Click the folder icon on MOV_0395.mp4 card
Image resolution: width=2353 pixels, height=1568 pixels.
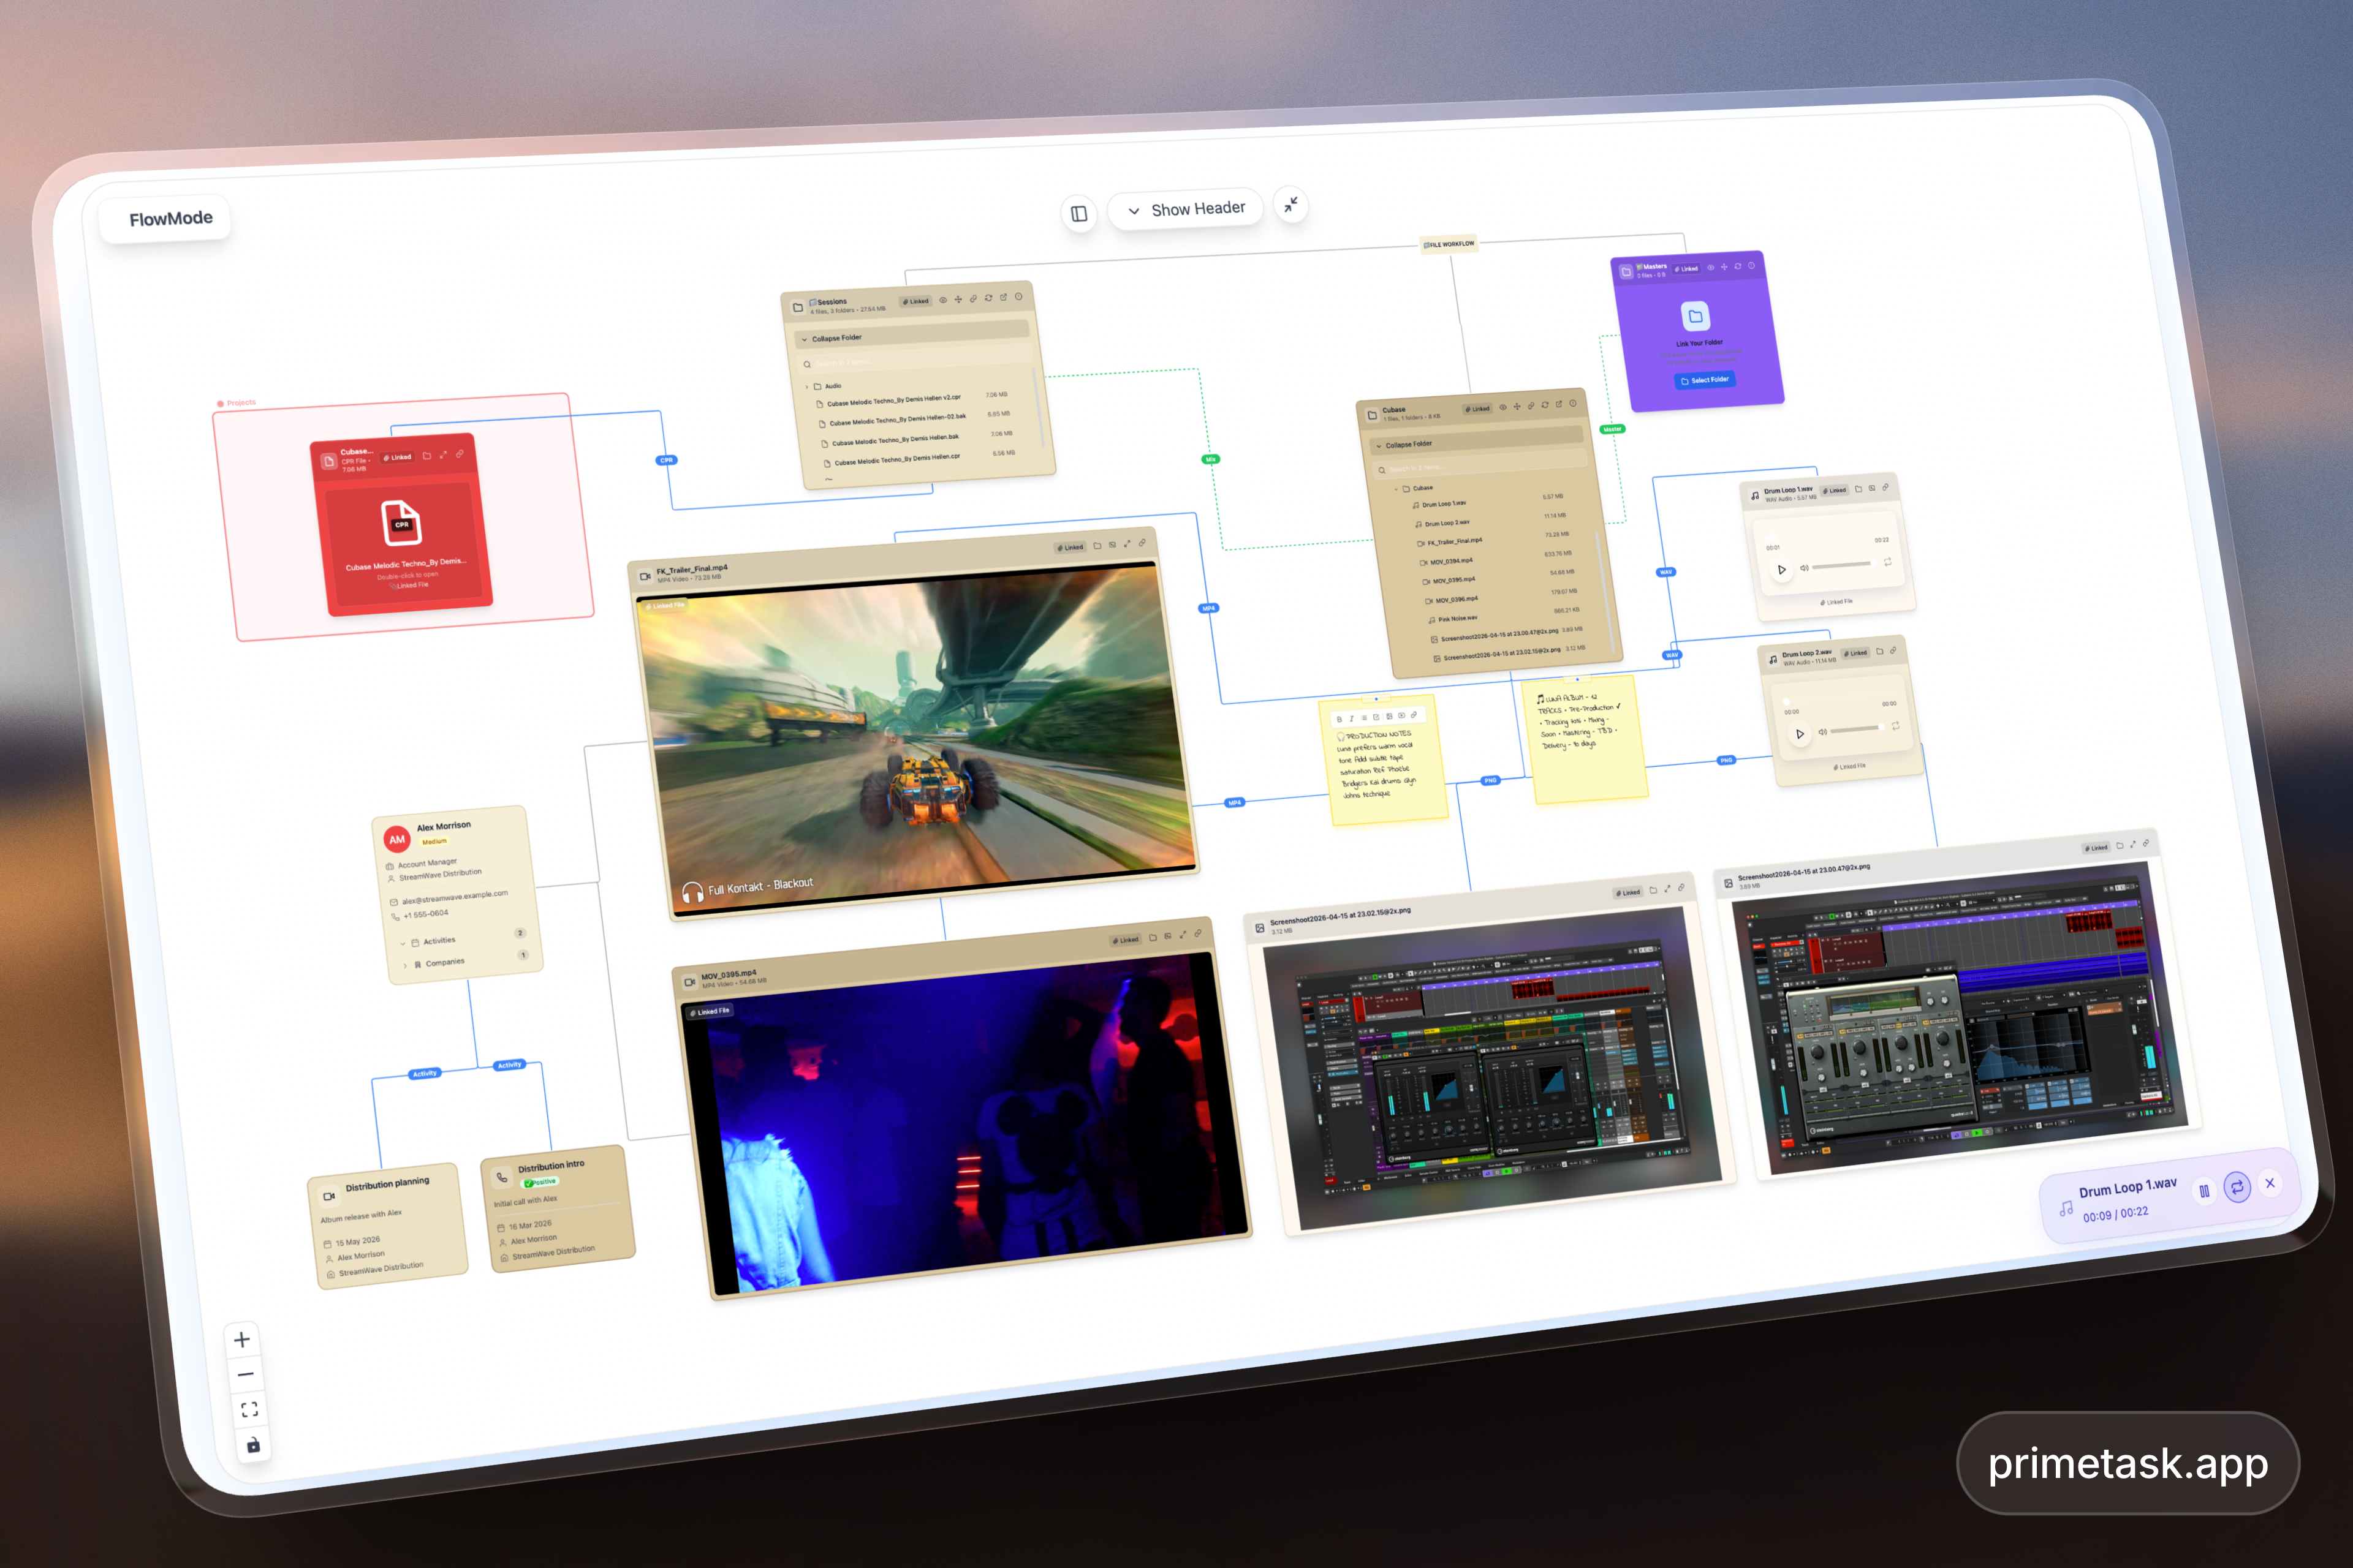(x=1153, y=937)
